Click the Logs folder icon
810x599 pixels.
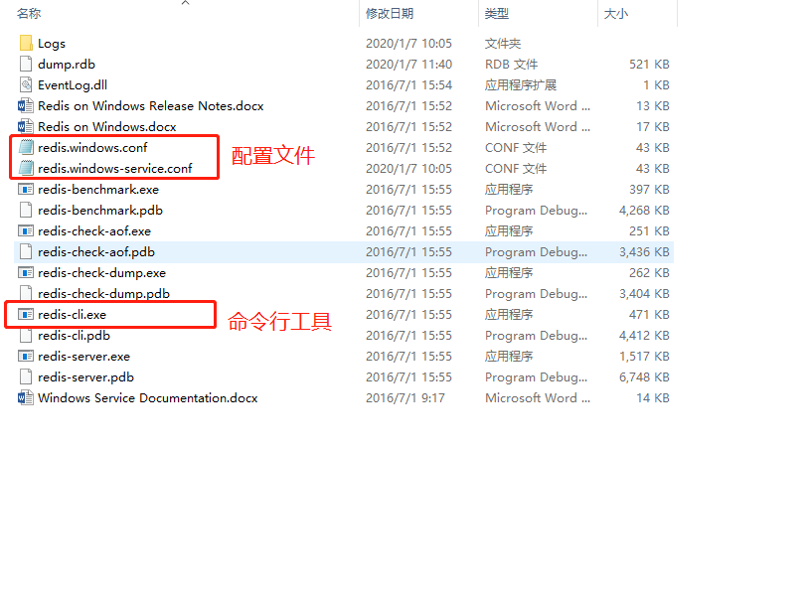click(x=26, y=43)
